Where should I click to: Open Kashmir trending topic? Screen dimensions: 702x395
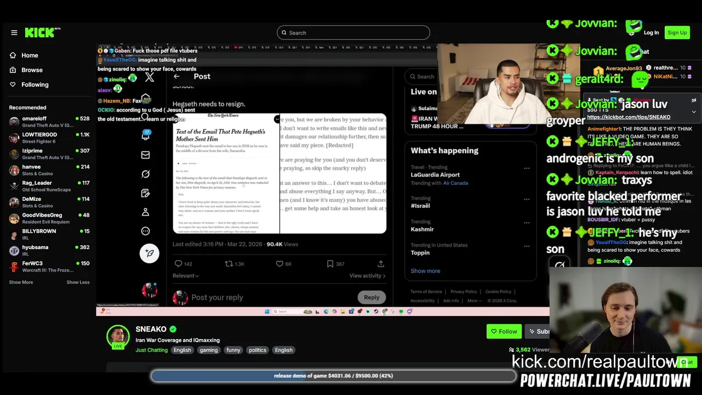[x=422, y=229]
